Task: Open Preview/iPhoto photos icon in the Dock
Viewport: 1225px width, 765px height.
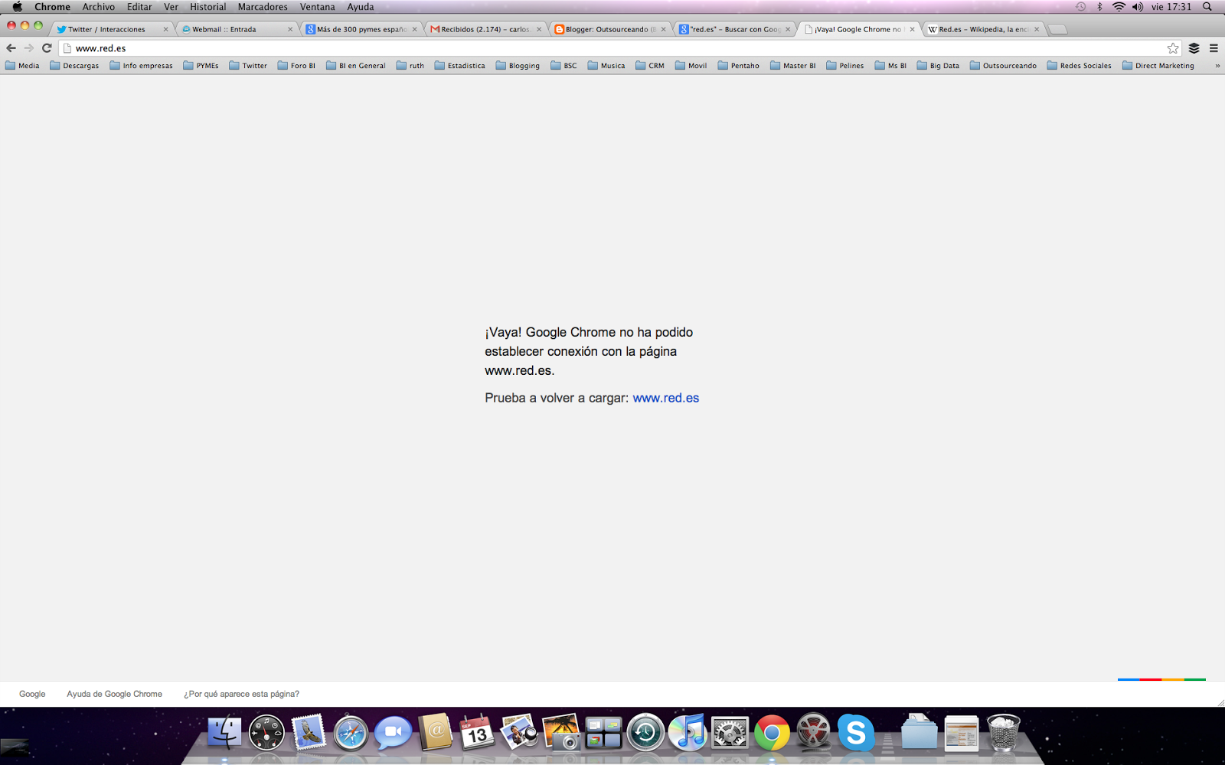Action: (519, 733)
